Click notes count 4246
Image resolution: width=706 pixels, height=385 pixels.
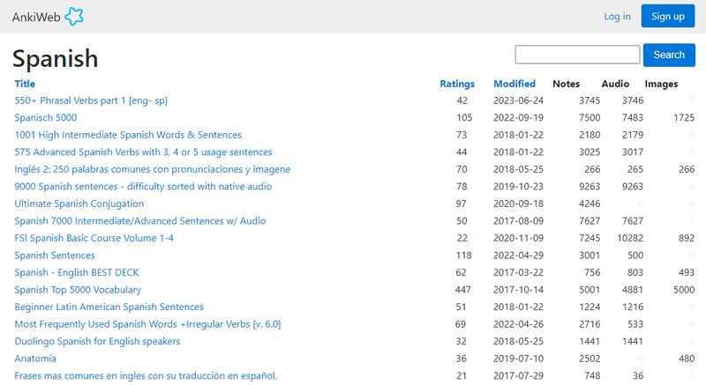(x=590, y=204)
